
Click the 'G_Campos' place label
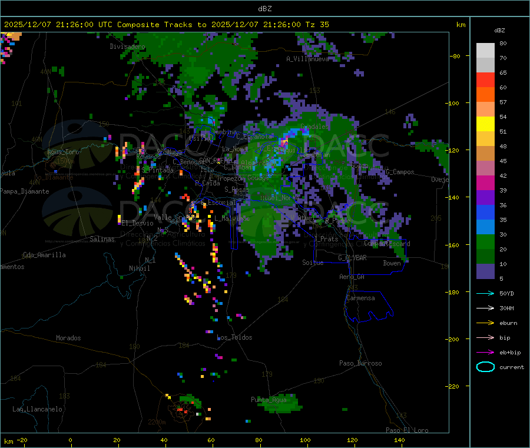[400, 172]
